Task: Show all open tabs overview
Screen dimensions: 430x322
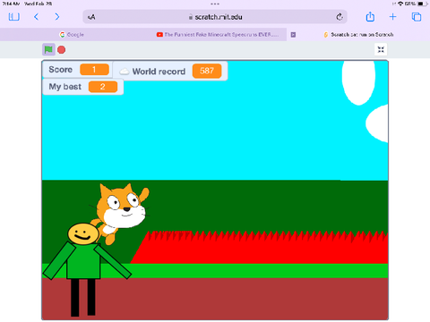Action: (417, 17)
